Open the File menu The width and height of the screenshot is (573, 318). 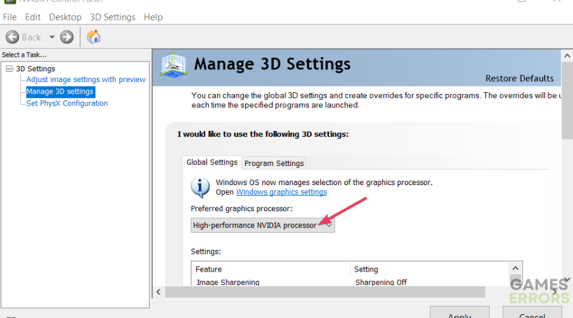click(10, 17)
